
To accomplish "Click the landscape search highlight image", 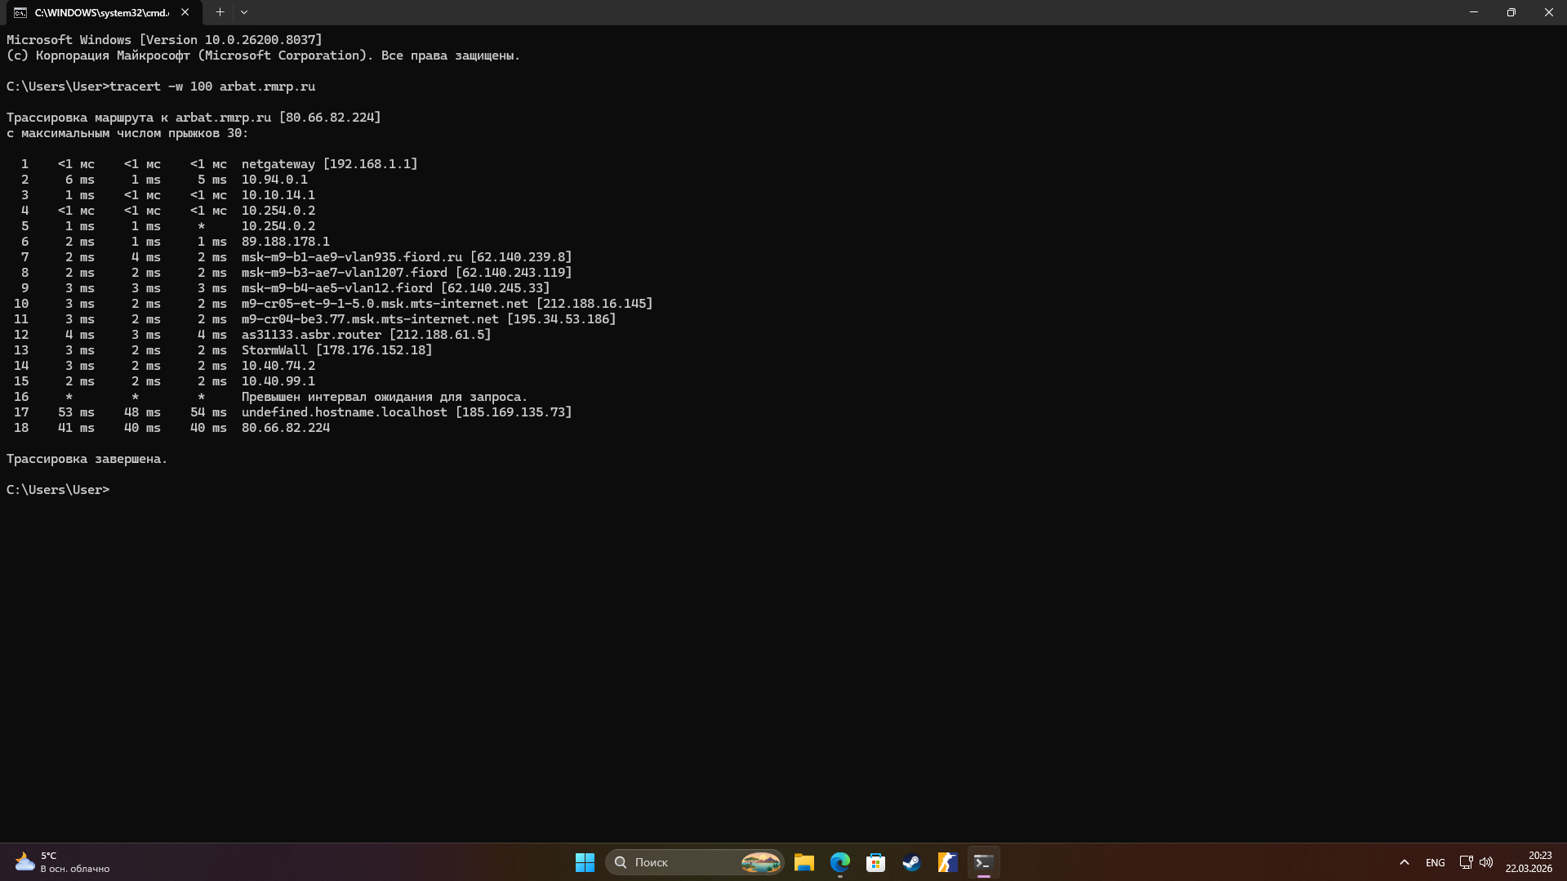I will pos(760,862).
